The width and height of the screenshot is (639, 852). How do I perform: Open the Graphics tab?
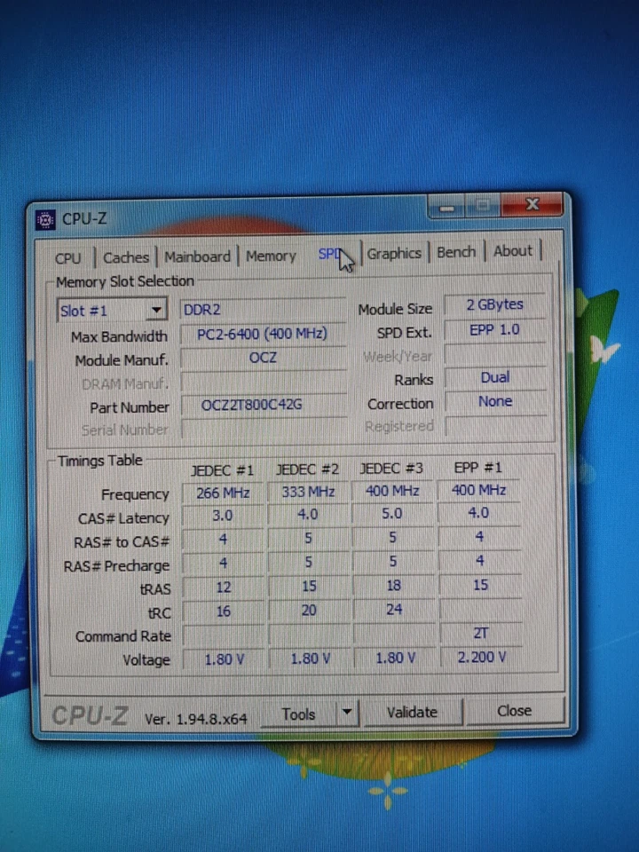click(394, 253)
